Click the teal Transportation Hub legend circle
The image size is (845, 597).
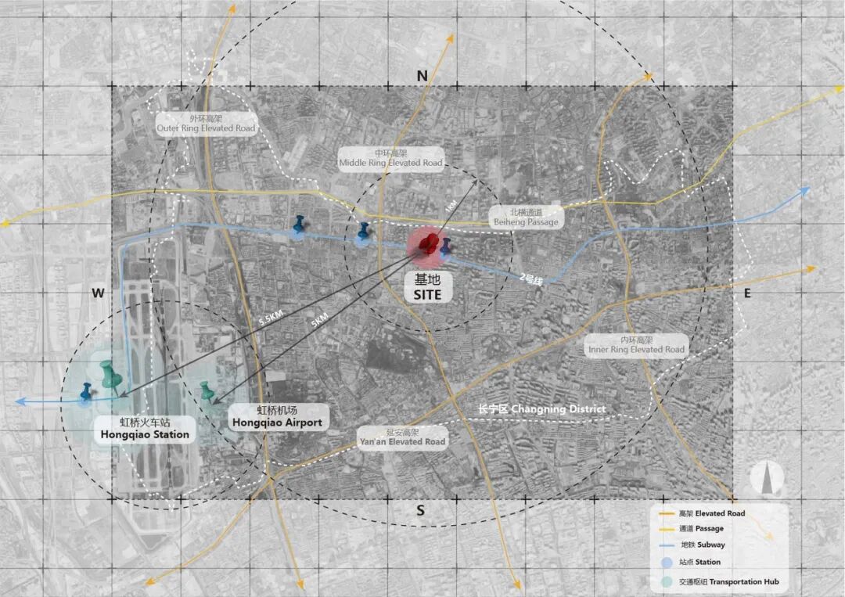[666, 581]
